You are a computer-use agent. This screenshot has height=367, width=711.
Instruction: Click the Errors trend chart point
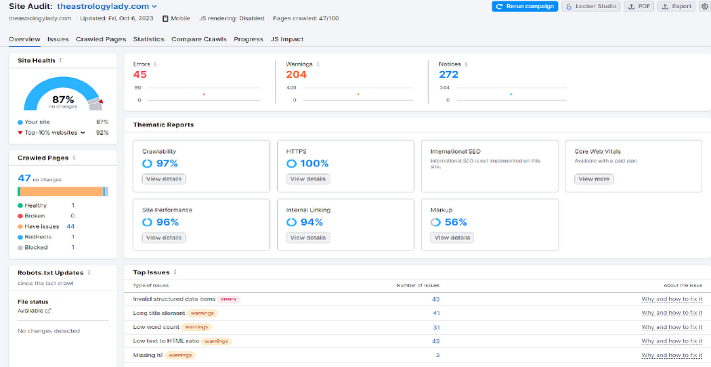(x=204, y=94)
